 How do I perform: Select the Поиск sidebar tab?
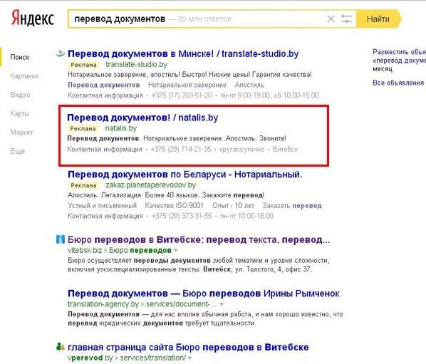coord(20,57)
